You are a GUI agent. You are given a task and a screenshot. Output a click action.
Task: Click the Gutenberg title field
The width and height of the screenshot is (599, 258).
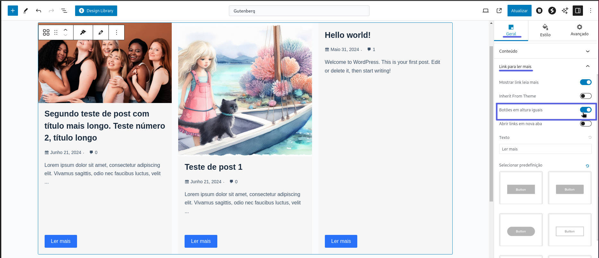point(299,11)
